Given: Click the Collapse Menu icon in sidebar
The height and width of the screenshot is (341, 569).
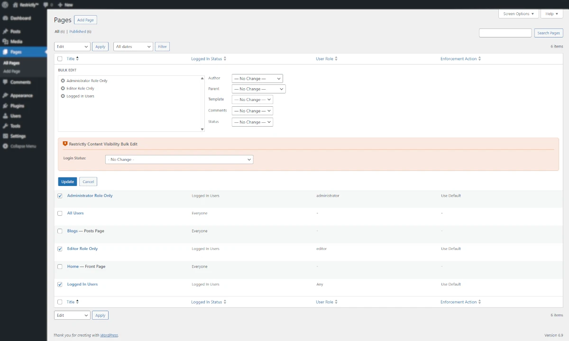Looking at the screenshot, I should coord(5,146).
